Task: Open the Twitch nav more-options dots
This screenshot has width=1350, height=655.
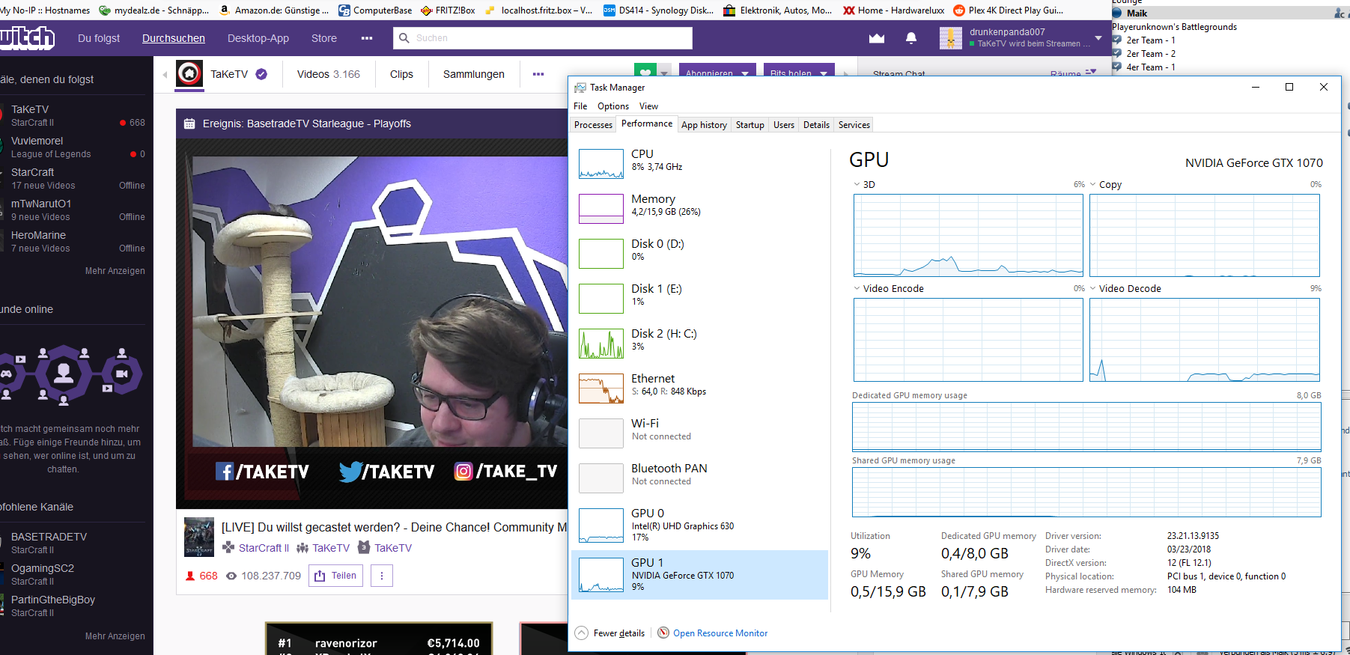Action: tap(367, 38)
